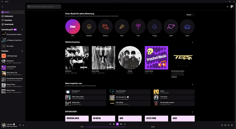
Task: Open the Das Schwarze Album TBS cover
Action: click(x=183, y=58)
